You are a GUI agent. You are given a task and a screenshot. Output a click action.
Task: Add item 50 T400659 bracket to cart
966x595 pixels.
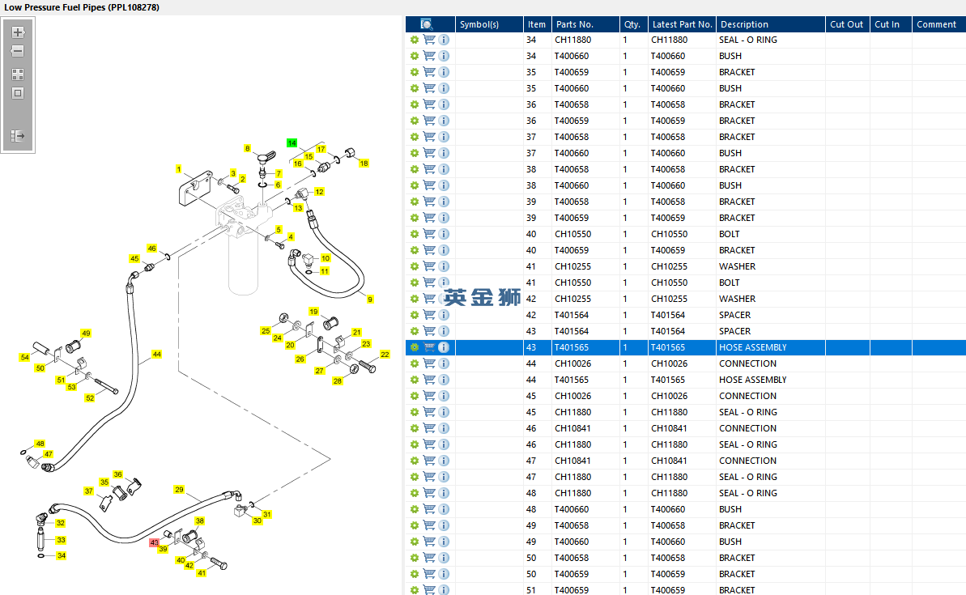(x=429, y=574)
